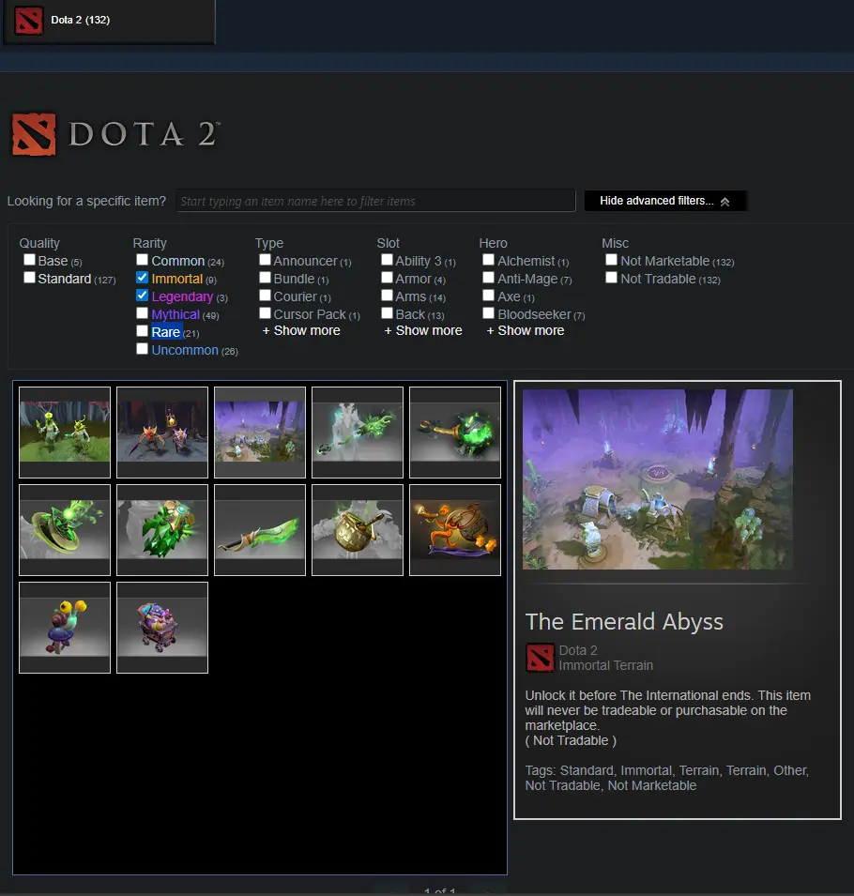
Task: Check the Armor slot filter
Action: (387, 278)
